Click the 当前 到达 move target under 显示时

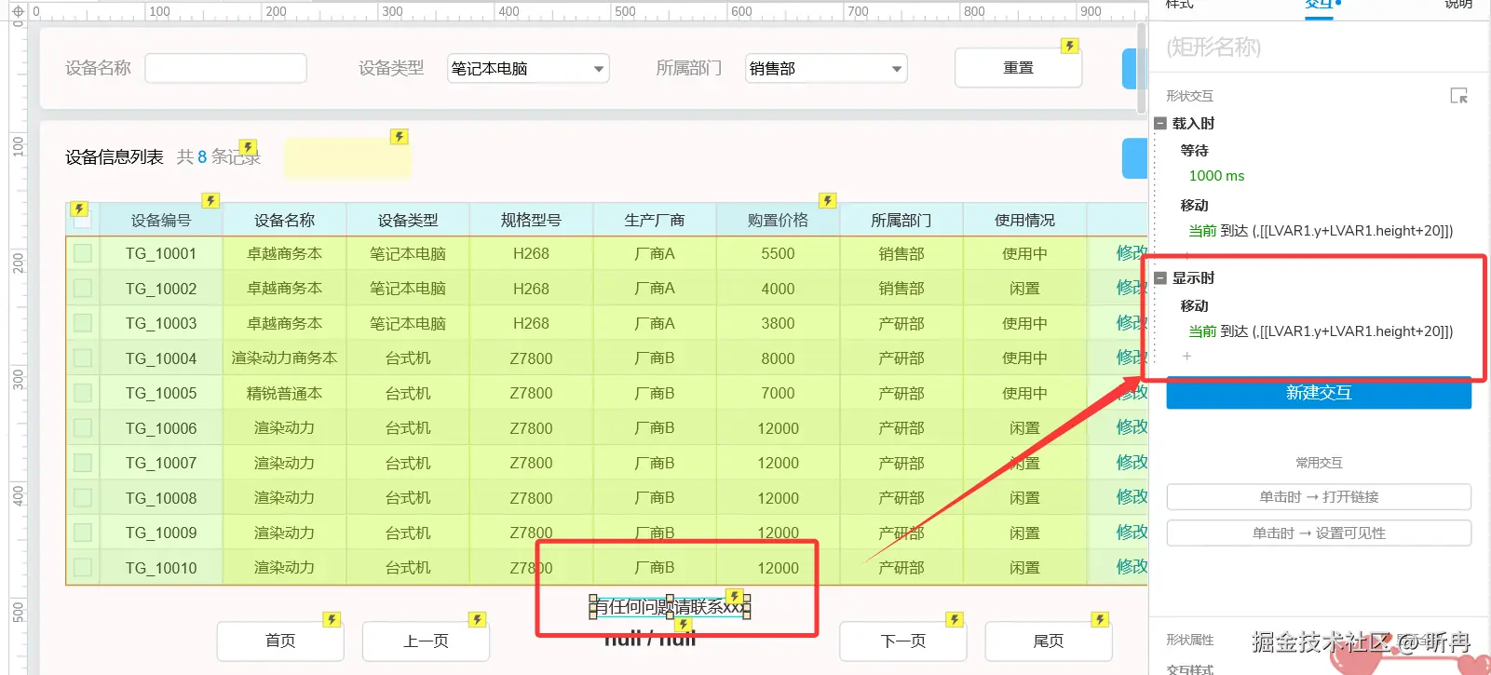click(x=1321, y=331)
